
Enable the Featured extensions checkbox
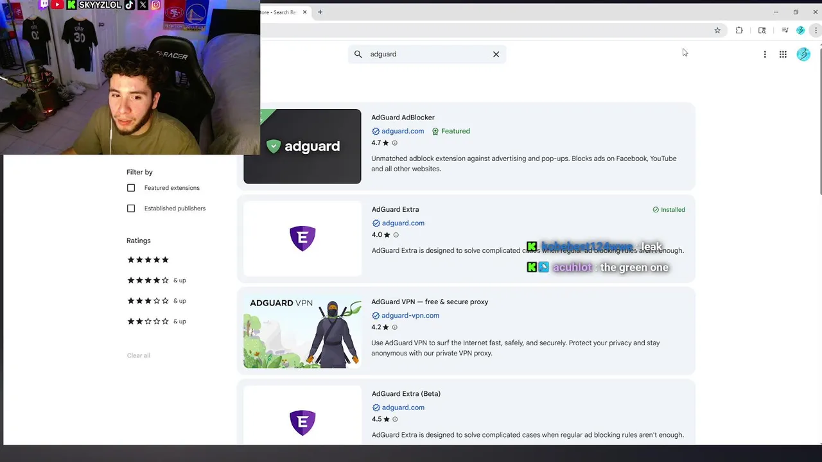click(x=131, y=188)
